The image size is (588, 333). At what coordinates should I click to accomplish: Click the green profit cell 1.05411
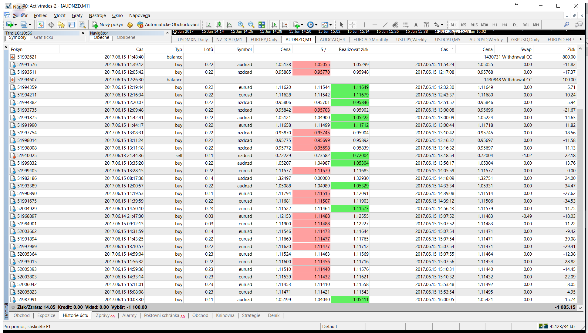[x=350, y=300]
